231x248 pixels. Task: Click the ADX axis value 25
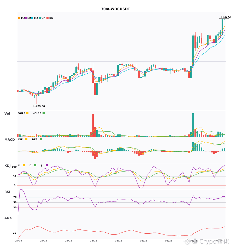[14, 233]
